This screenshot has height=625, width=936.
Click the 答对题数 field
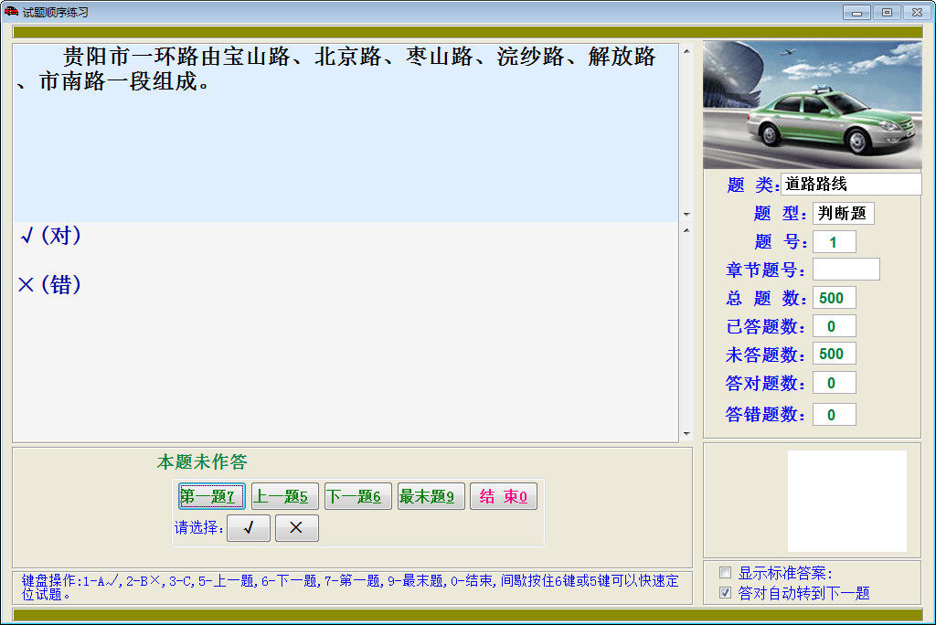pos(834,383)
